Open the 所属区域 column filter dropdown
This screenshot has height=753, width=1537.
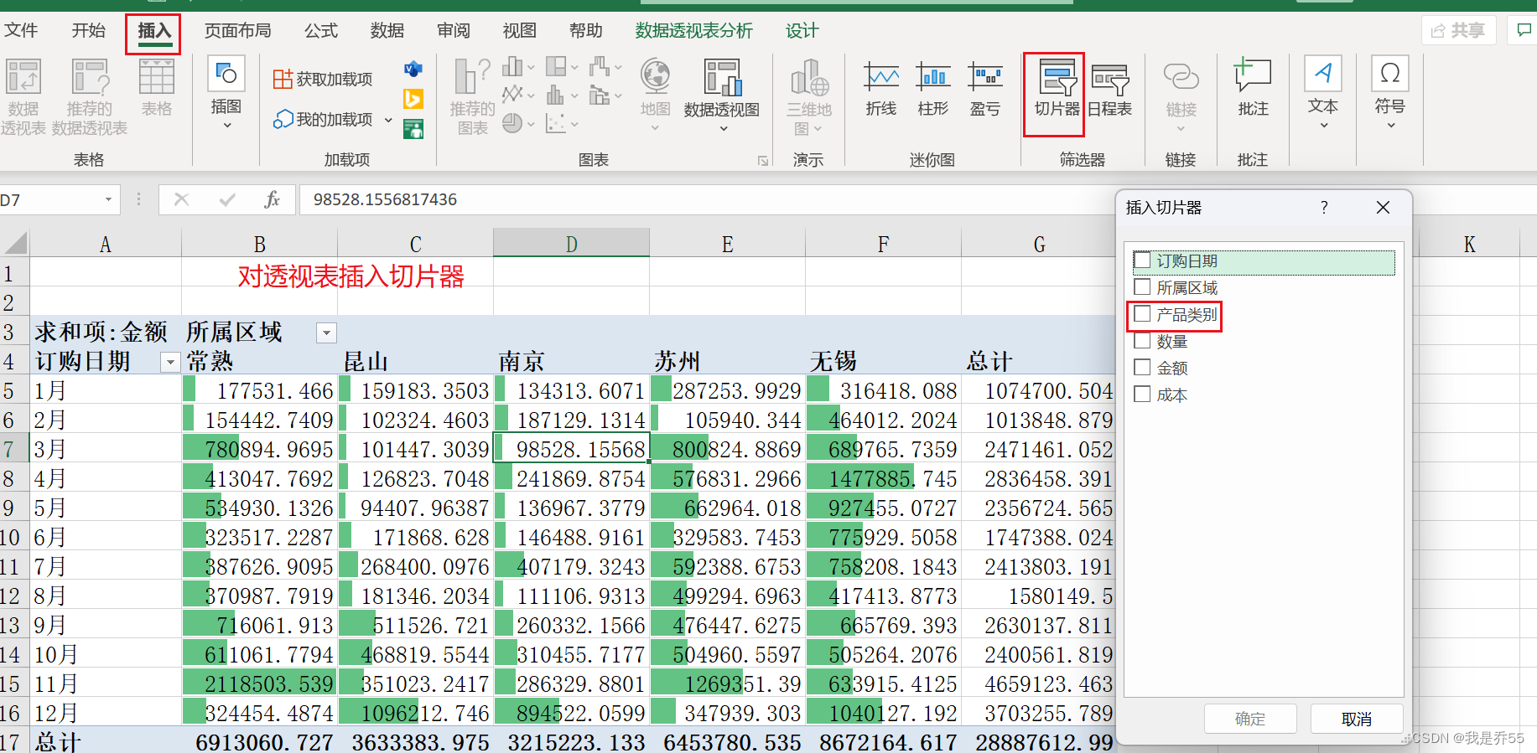tap(326, 333)
